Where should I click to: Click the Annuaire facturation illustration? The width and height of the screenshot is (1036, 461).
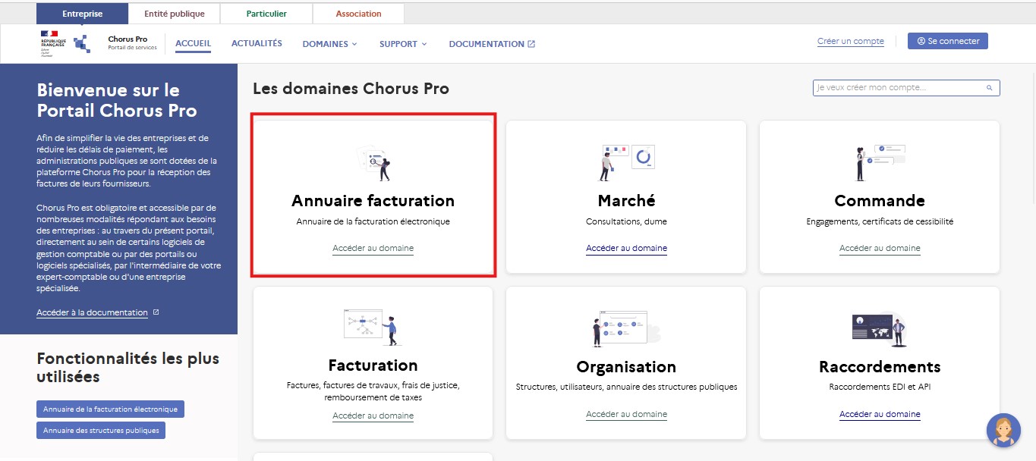pos(373,162)
